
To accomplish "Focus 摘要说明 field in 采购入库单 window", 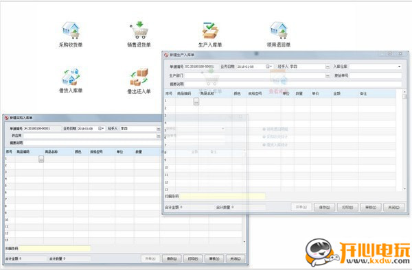I will pos(93,143).
